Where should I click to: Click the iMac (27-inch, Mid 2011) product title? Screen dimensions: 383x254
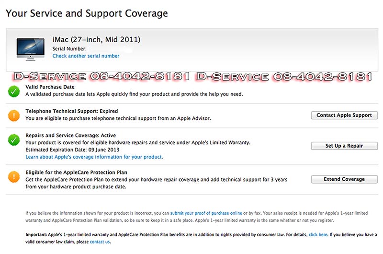pos(96,39)
